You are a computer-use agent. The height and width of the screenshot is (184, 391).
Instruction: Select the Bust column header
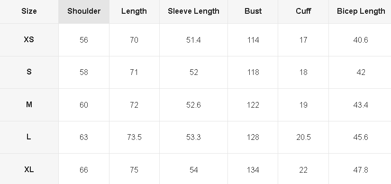click(x=253, y=11)
